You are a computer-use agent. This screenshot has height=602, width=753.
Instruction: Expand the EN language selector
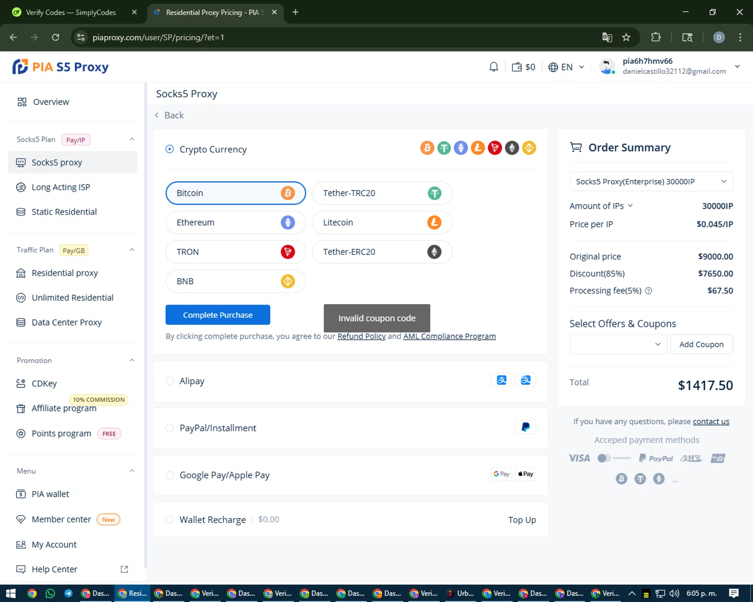pos(566,67)
